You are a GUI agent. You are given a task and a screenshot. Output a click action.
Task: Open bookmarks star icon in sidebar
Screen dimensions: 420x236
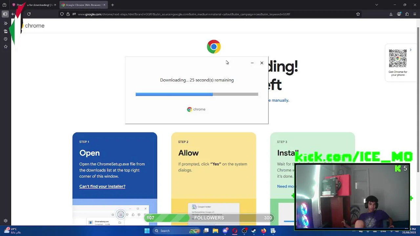click(6, 47)
